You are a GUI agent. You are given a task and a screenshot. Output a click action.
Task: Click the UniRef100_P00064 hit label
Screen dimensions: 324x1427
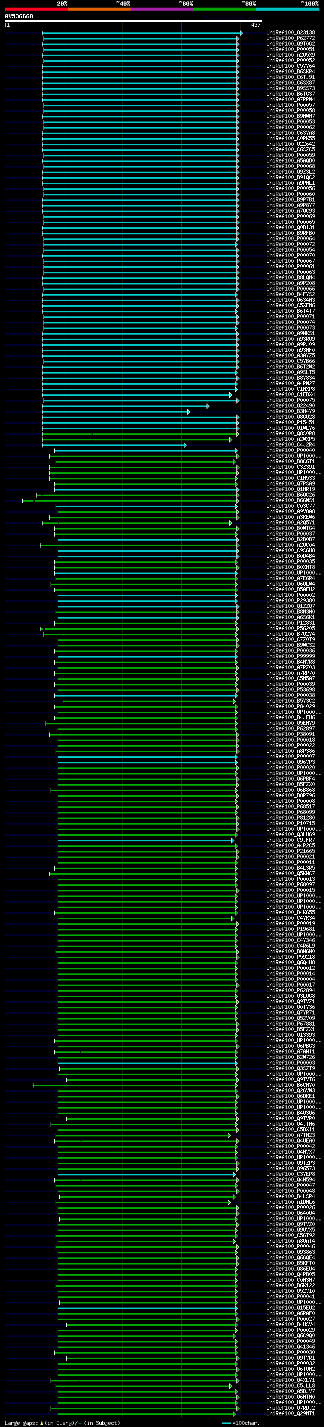(x=291, y=239)
